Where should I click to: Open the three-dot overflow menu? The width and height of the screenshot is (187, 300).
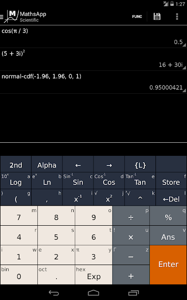(x=177, y=17)
